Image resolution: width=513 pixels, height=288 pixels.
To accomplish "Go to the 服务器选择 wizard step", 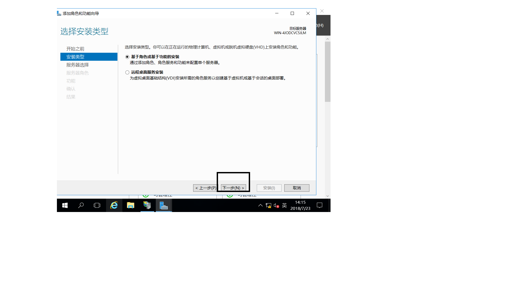I will point(77,65).
